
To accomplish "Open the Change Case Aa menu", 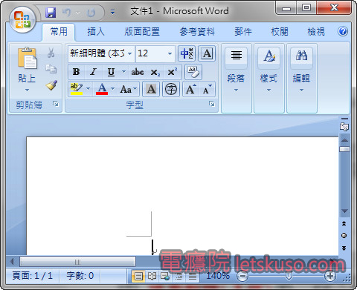I will 128,89.
